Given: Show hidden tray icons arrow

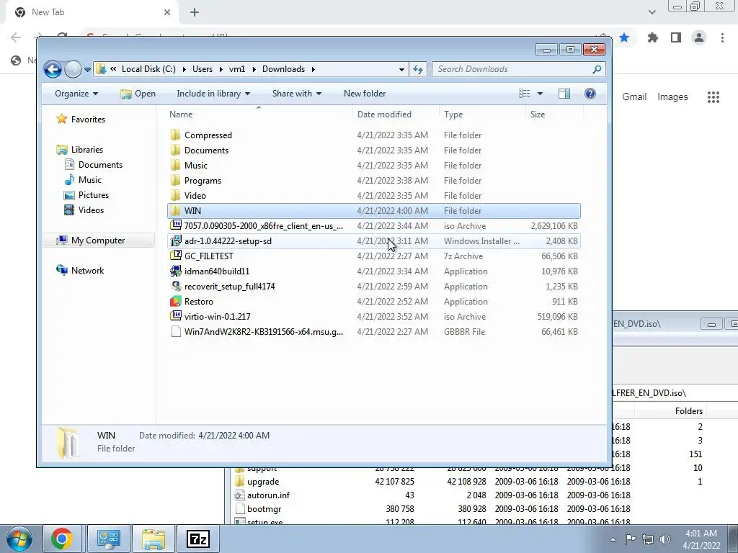Looking at the screenshot, I should click(x=613, y=539).
